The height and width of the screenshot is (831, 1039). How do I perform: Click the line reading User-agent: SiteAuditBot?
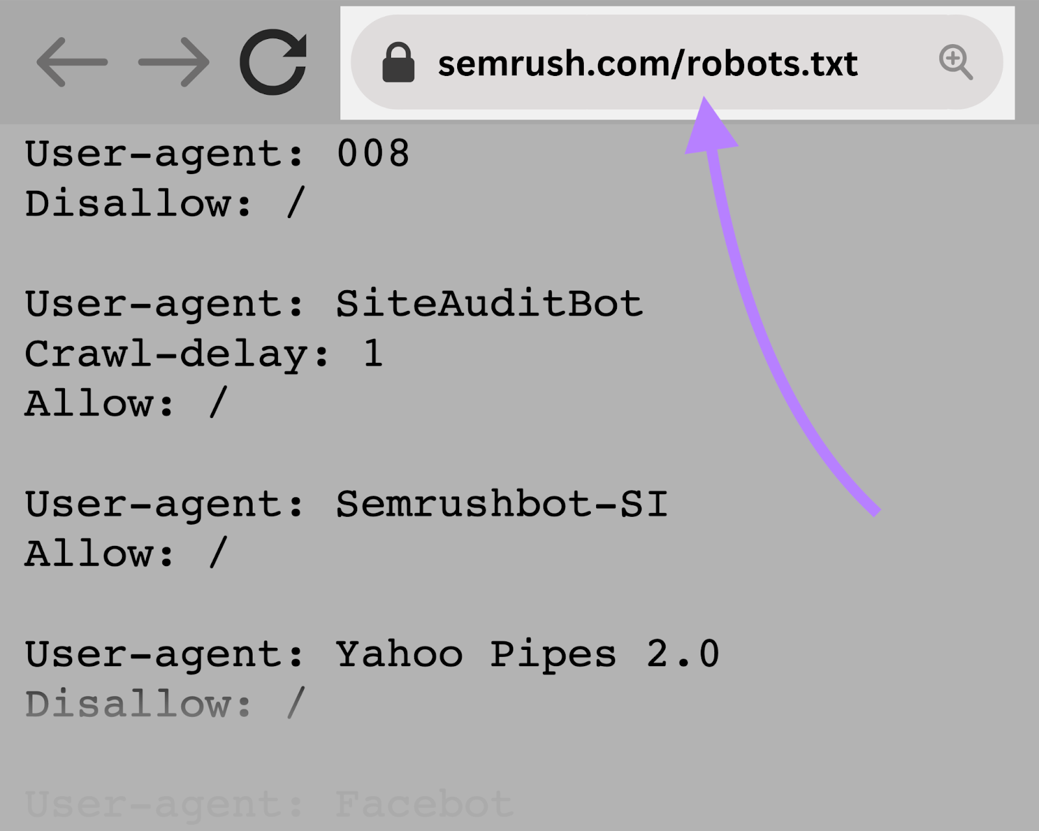click(333, 303)
